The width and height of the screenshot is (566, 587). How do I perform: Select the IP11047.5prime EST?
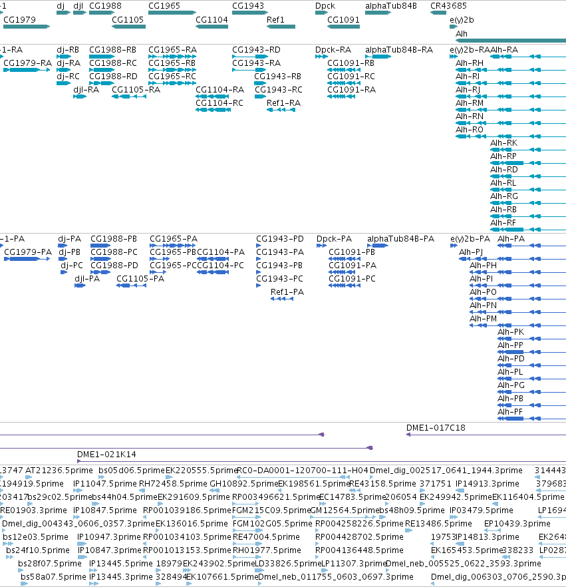point(78,490)
